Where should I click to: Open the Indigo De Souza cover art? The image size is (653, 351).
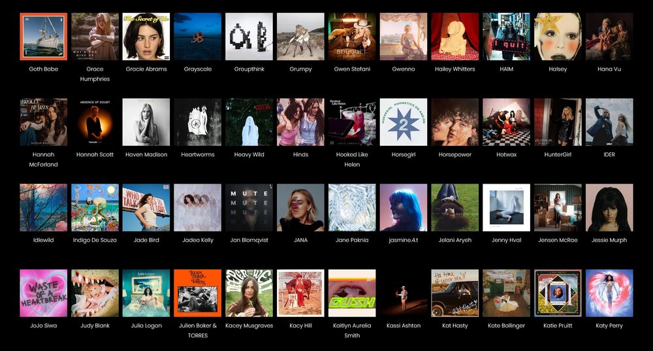click(95, 208)
